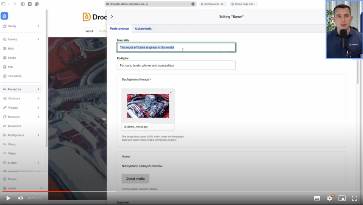The height and width of the screenshot is (205, 363).
Task: Go back with browser back arrow
Action: 15,4
